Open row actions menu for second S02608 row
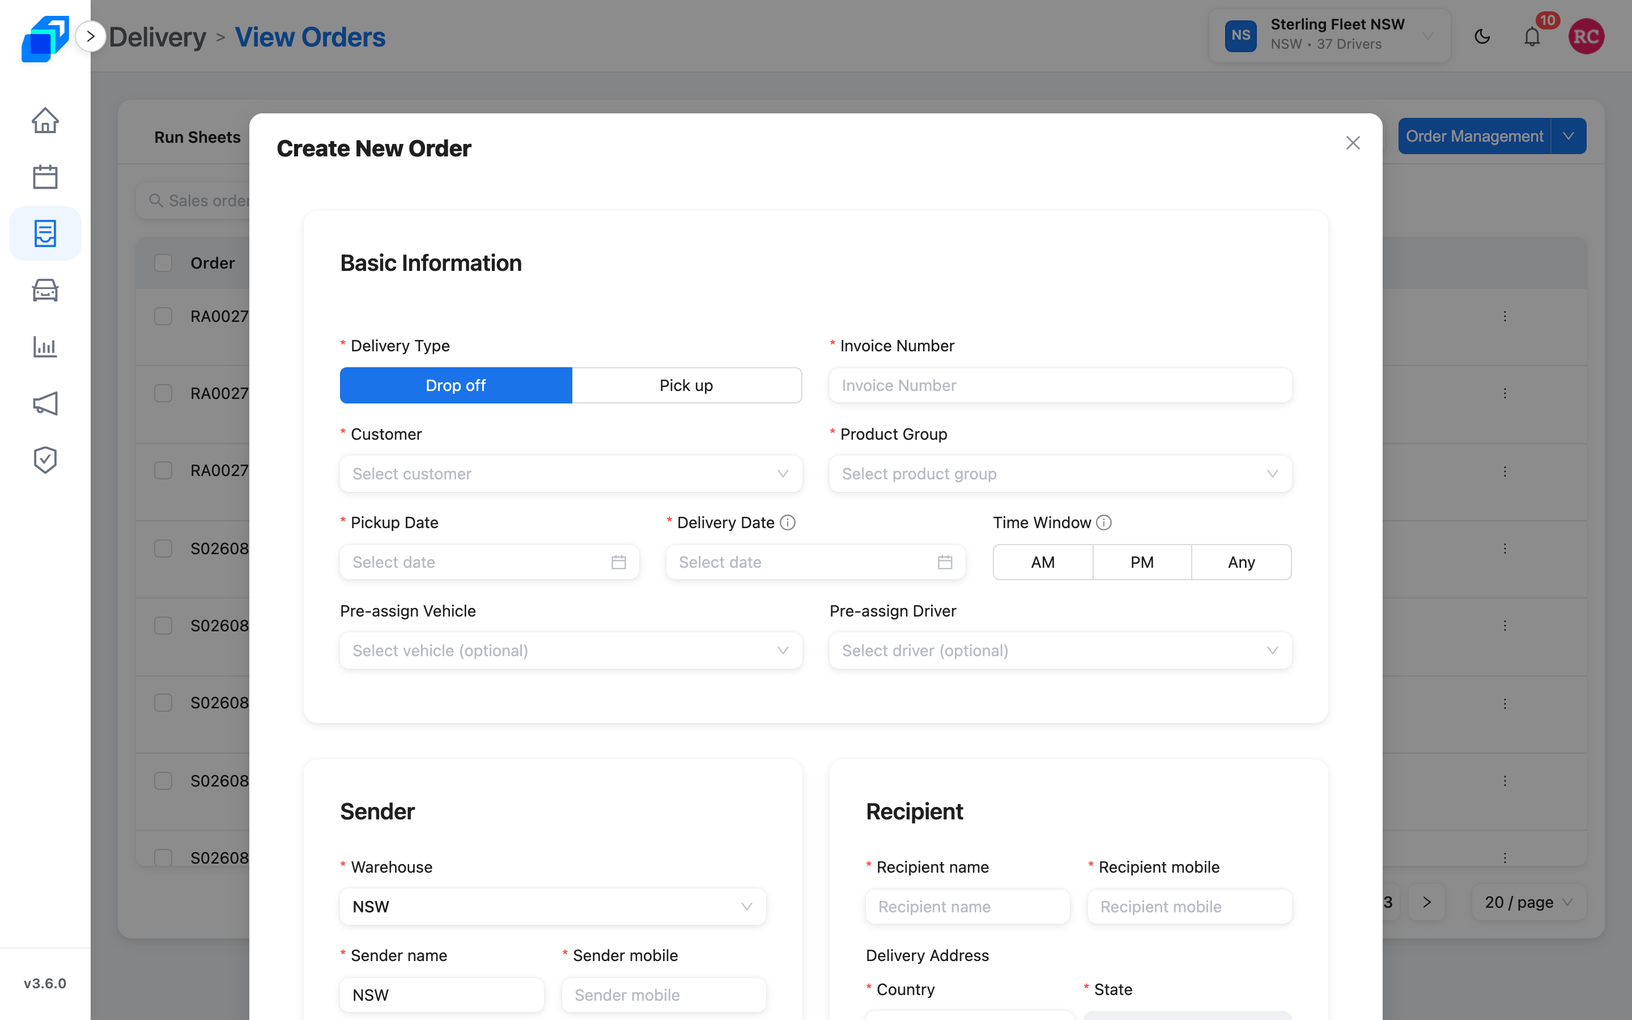 (x=1504, y=626)
